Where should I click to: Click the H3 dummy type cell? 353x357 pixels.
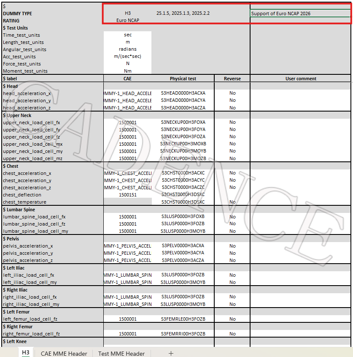pyautogui.click(x=127, y=14)
